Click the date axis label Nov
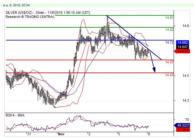 [61, 134]
